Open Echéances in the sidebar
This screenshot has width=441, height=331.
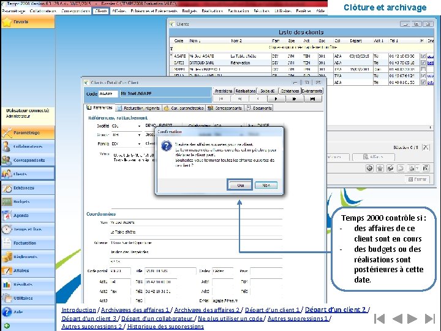coord(28,188)
